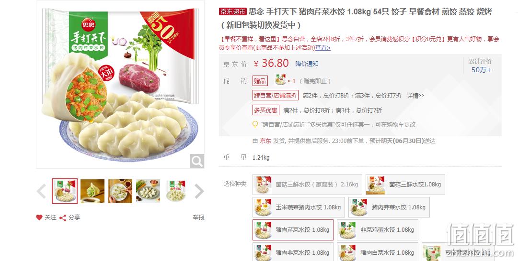Image resolution: width=518 pixels, height=261 pixels.
Task: Expand 详情>> for discount details
Action: pyautogui.click(x=415, y=96)
